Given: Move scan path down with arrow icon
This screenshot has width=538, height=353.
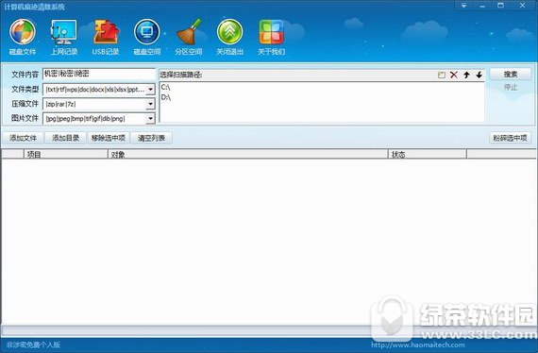Looking at the screenshot, I should 479,75.
